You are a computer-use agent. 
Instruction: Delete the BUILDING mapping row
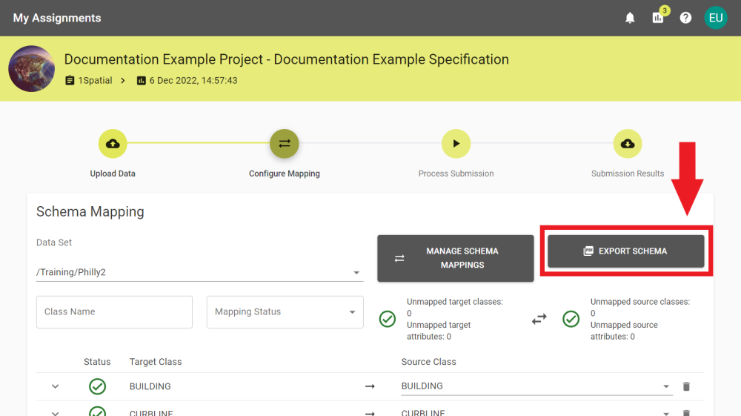(686, 386)
